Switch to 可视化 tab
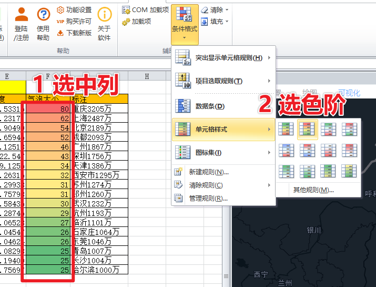The width and height of the screenshot is (376, 287). point(349,93)
